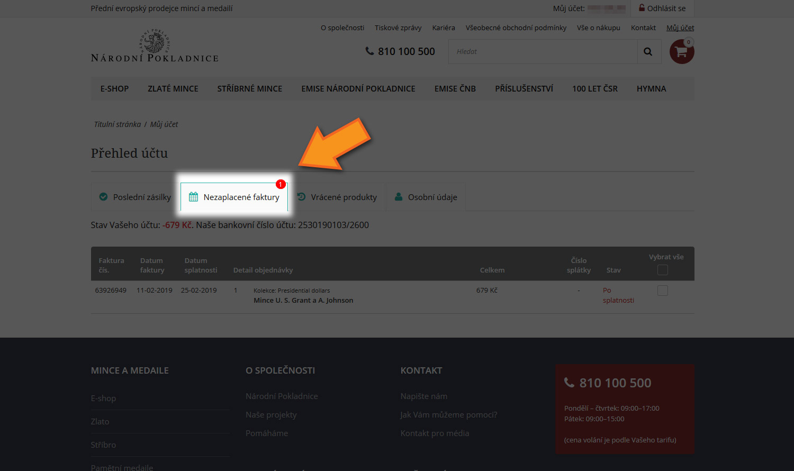Click the 679 Kč total cell
This screenshot has width=794, height=471.
tap(487, 291)
